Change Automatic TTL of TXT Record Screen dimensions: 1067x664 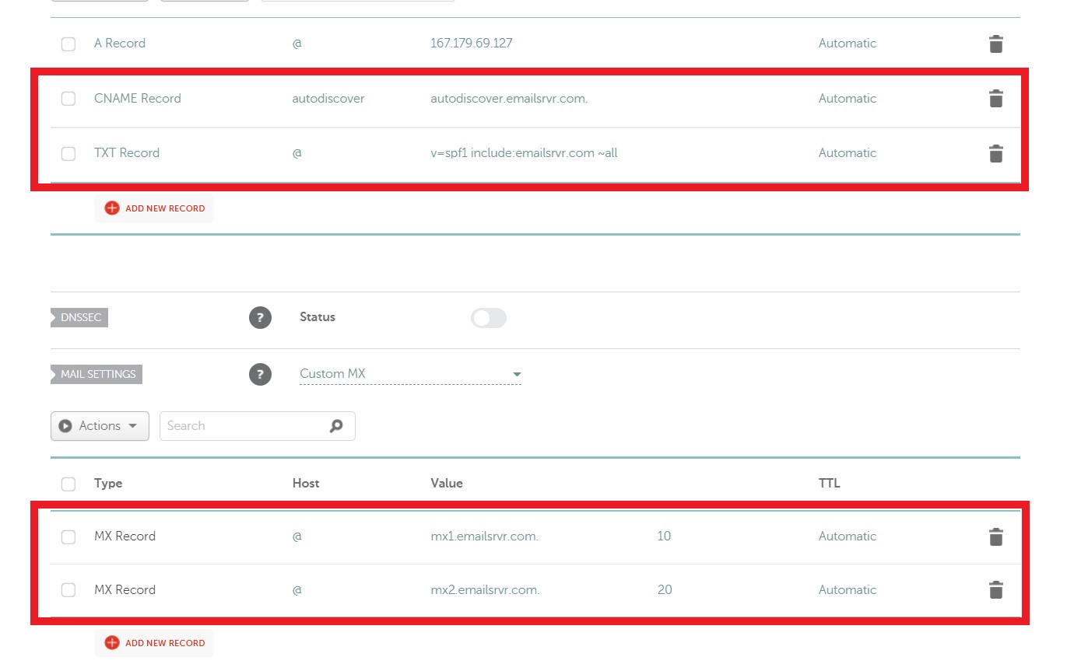tap(848, 153)
